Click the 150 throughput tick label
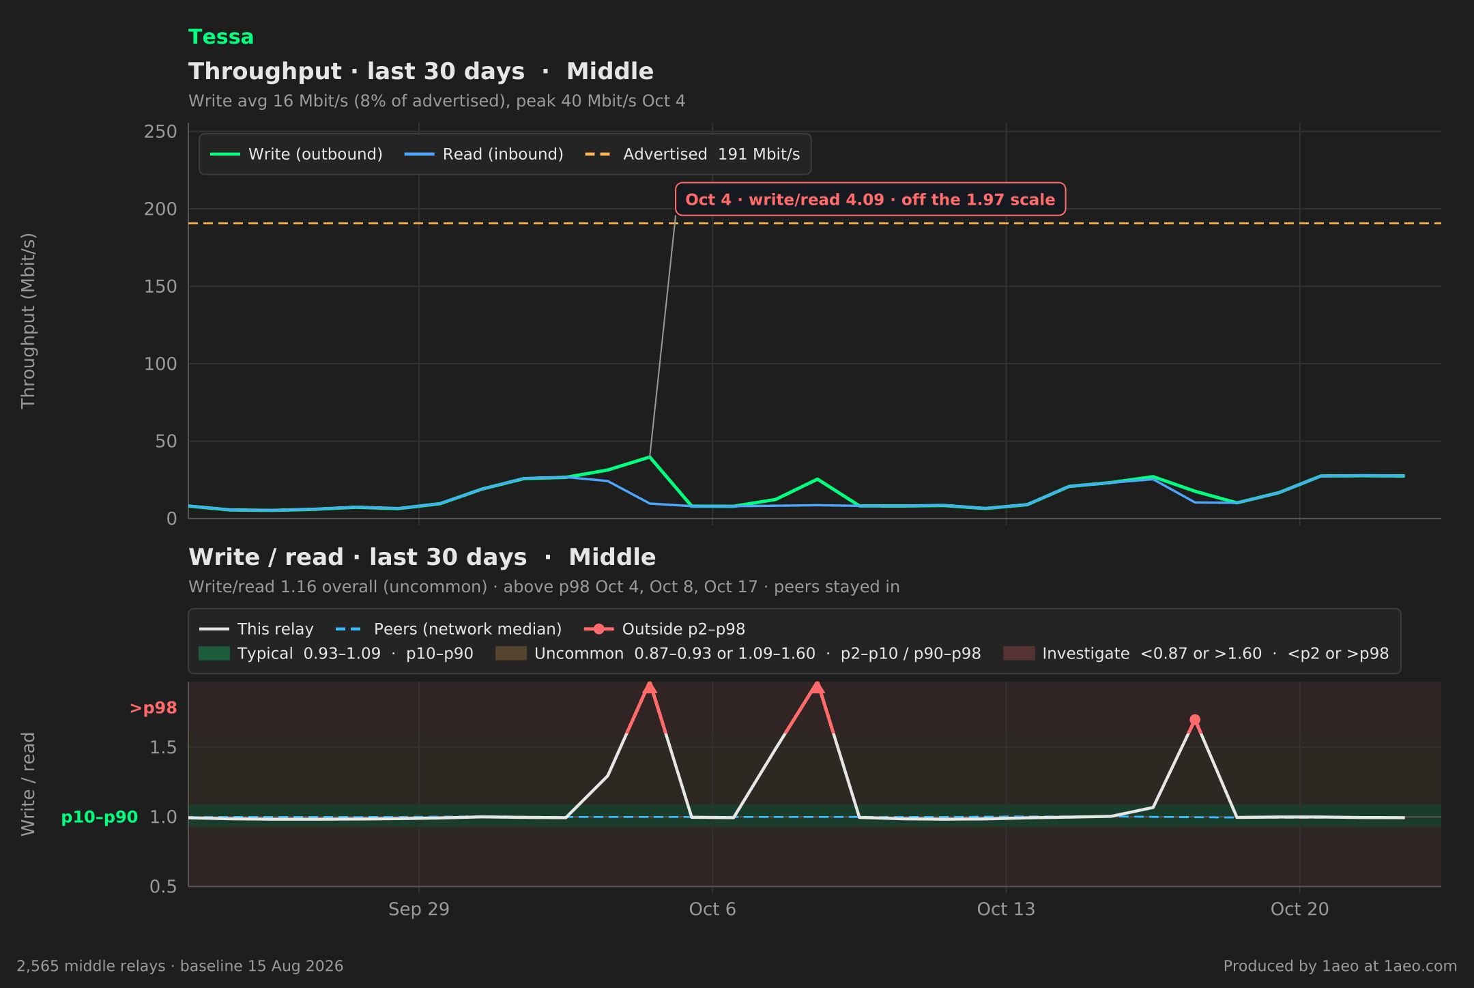This screenshot has height=988, width=1474. tap(160, 287)
